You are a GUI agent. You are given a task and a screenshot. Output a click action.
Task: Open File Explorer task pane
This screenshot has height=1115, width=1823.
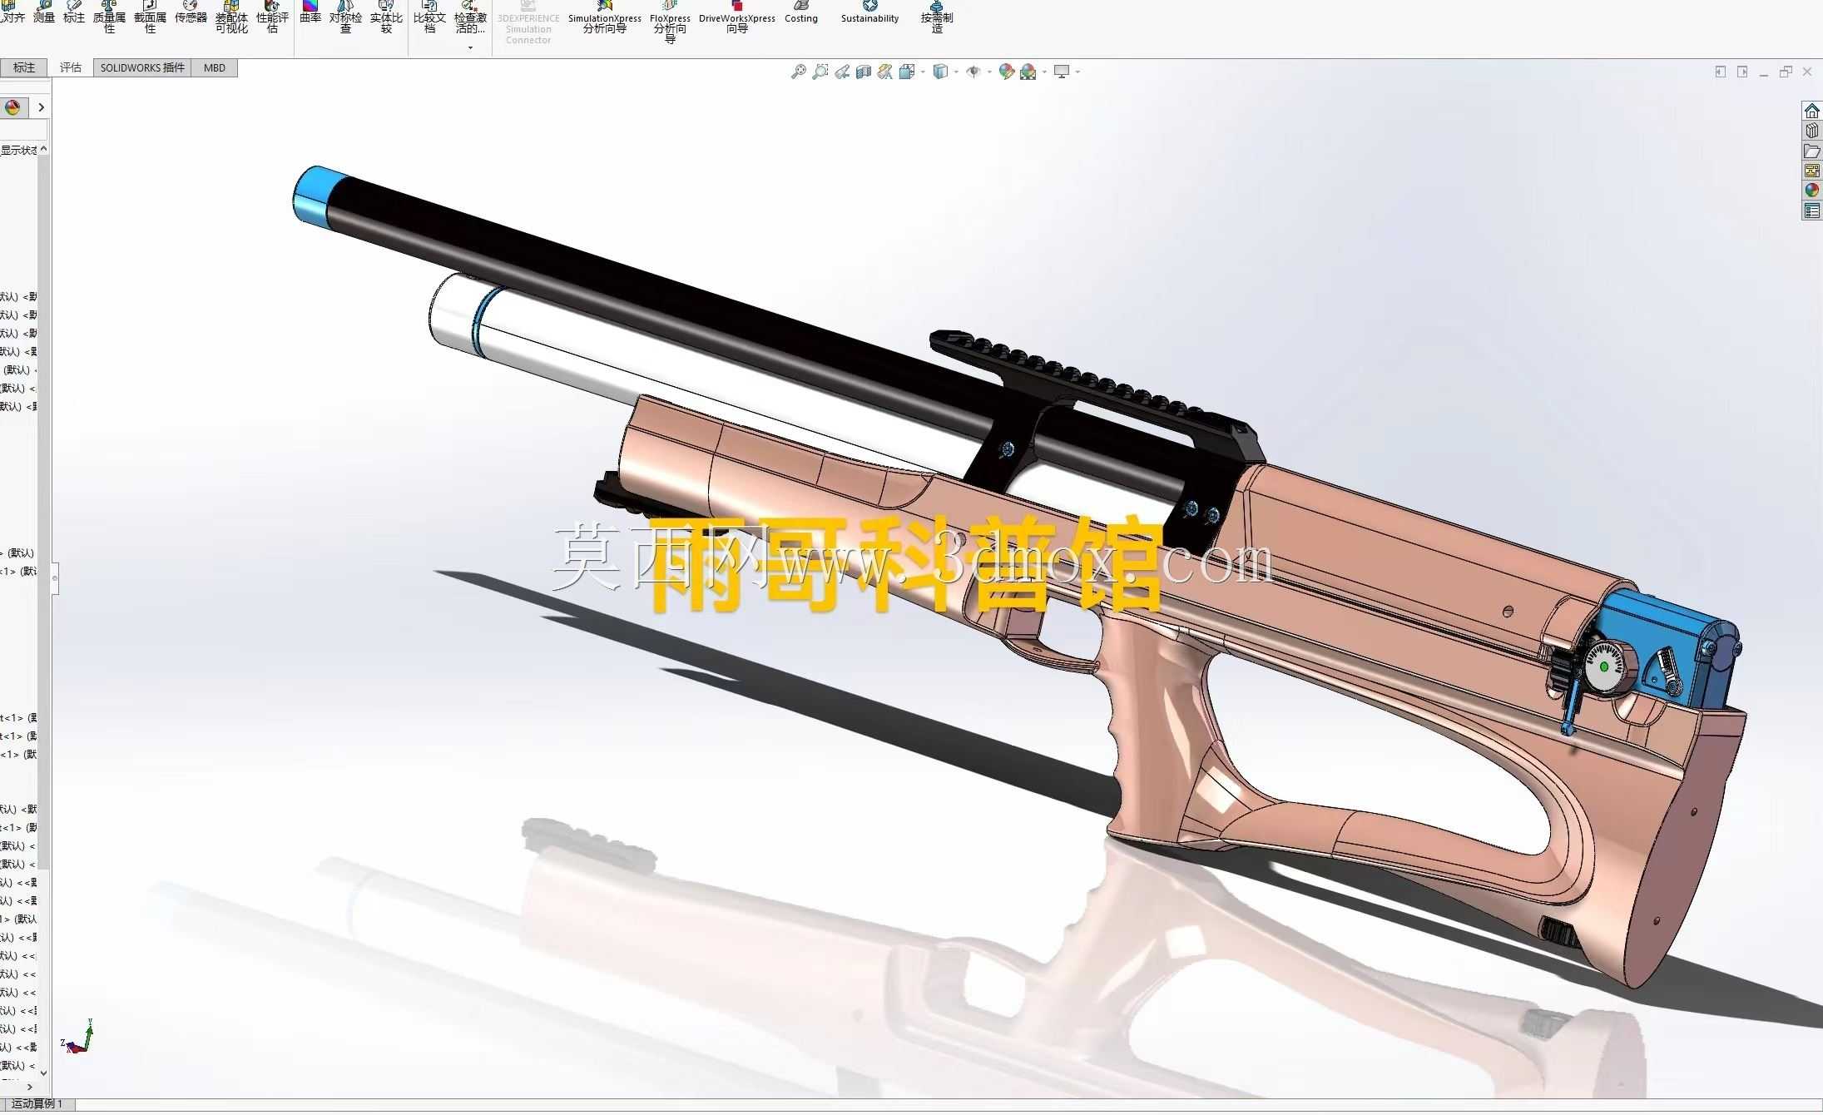pyautogui.click(x=1811, y=151)
